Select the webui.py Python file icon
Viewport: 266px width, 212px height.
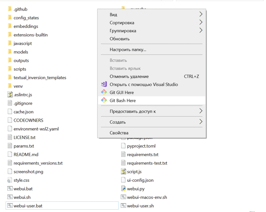pos(123,189)
